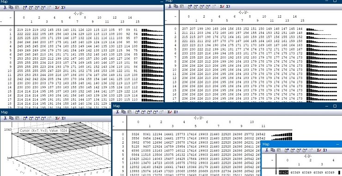
Task: Click page-minus icon in Map window with 40426
Action: tap(293, 150)
